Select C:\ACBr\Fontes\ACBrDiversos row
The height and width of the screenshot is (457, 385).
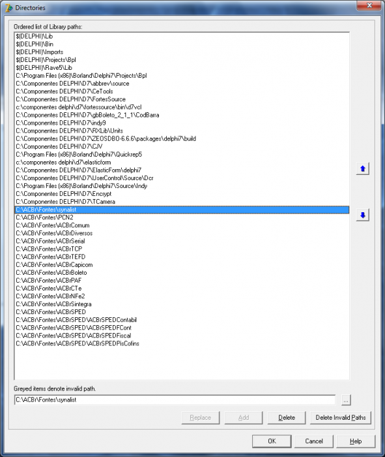coord(182,233)
